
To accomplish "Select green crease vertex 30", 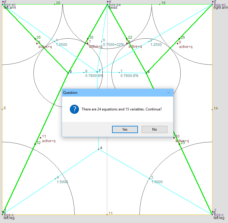I will tap(88, 39).
